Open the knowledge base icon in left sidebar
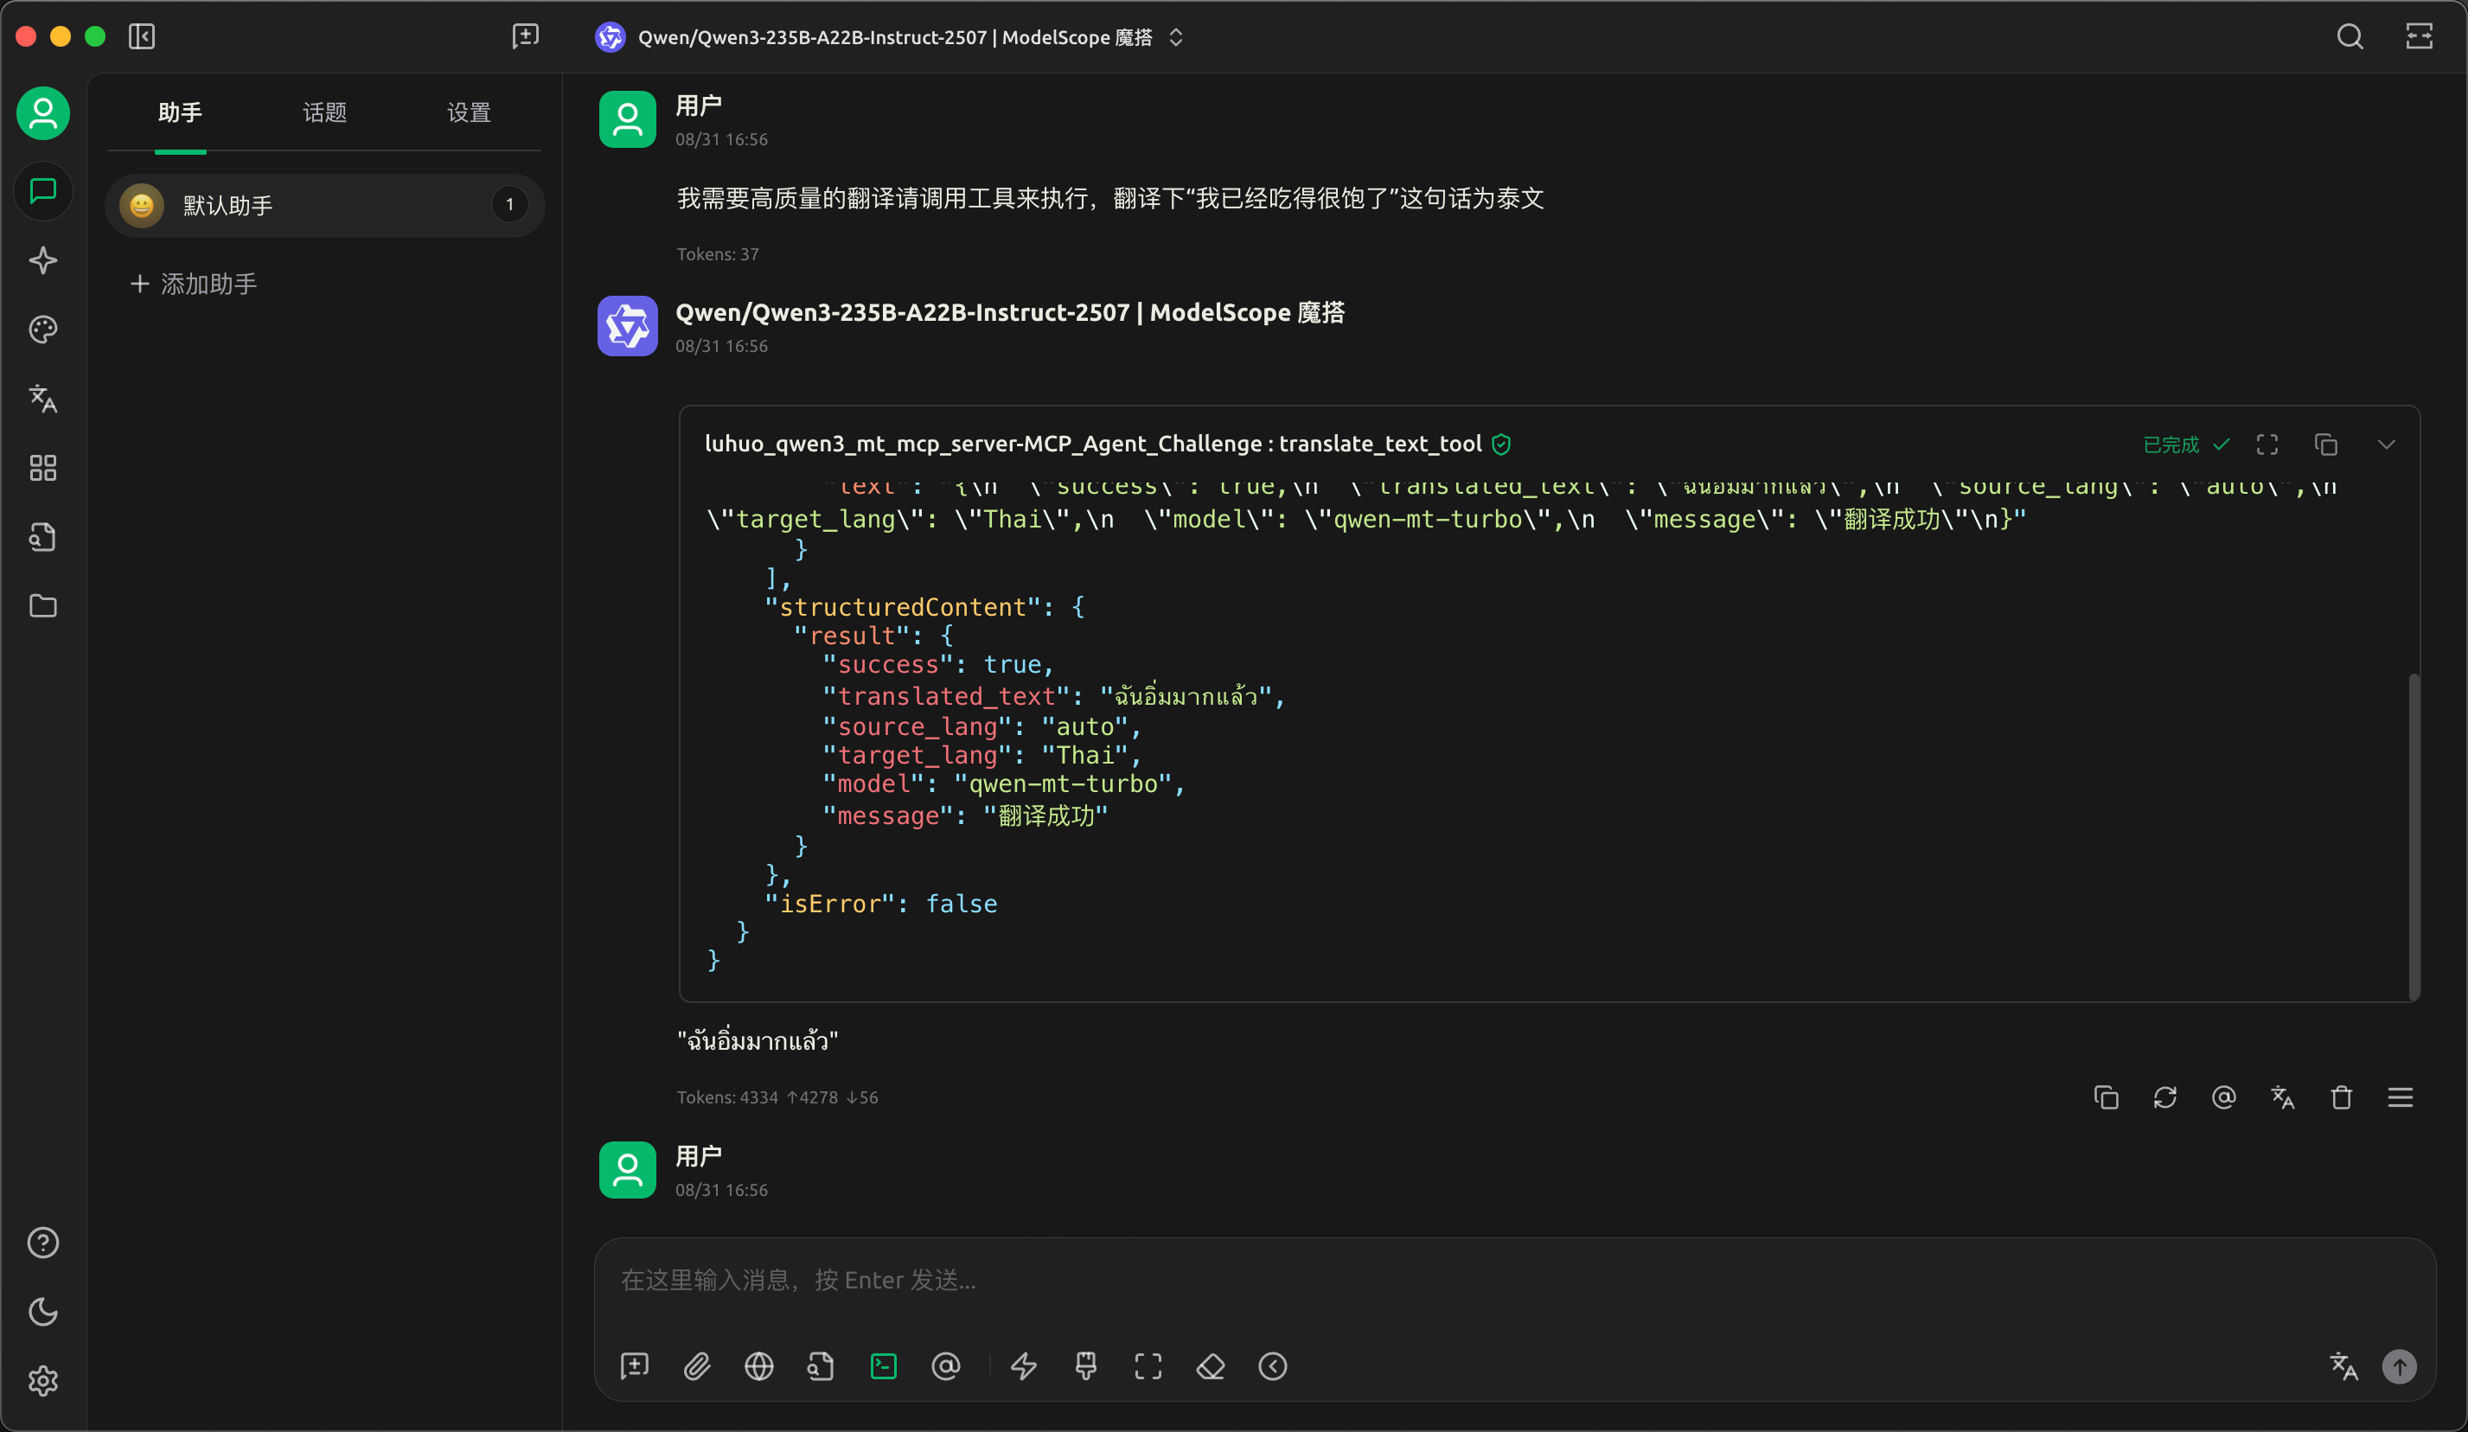 tap(43, 537)
